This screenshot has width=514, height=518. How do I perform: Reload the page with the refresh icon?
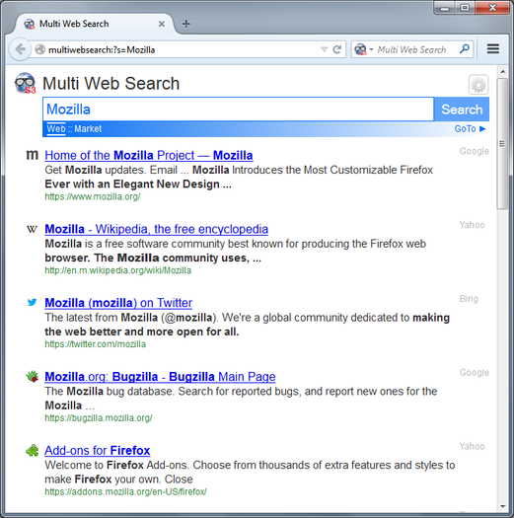pos(337,49)
